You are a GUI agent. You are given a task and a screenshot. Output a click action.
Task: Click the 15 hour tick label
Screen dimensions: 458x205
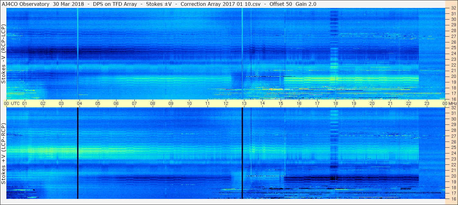281,103
